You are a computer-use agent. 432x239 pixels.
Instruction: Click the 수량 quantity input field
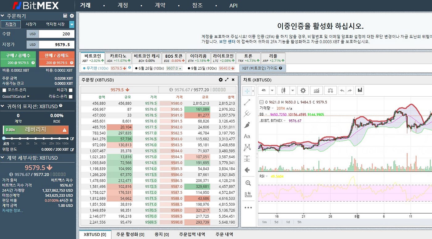click(56, 34)
